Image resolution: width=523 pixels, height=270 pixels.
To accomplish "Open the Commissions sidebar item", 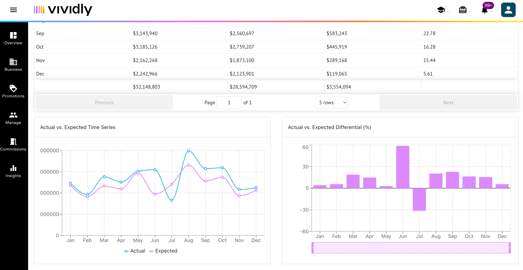I will coord(14,144).
